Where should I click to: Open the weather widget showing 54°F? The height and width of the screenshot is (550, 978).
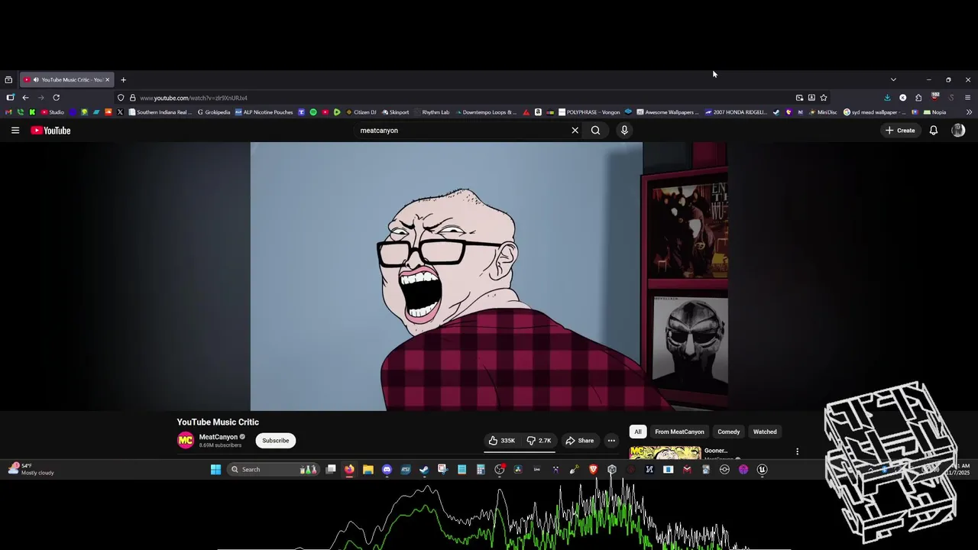[31, 469]
